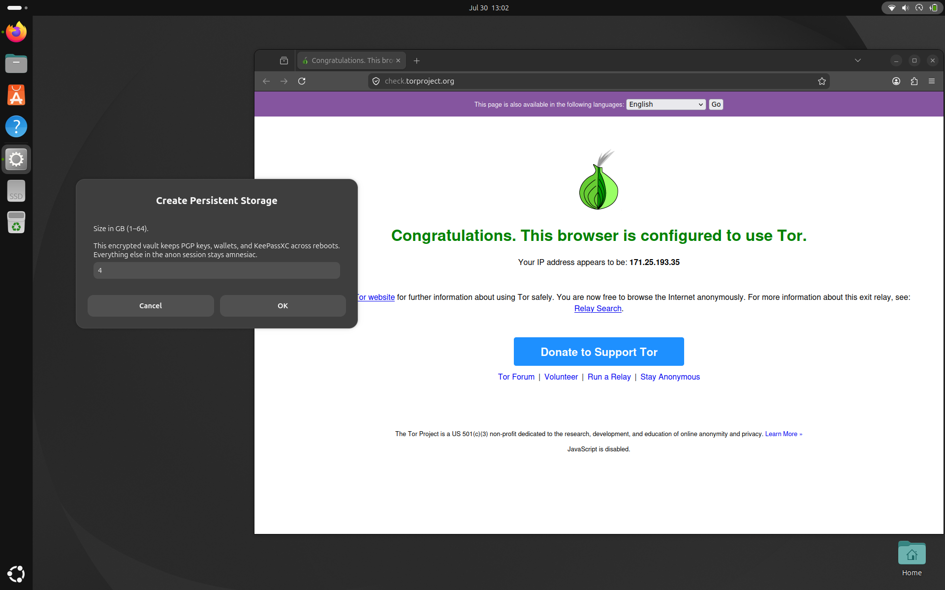The width and height of the screenshot is (945, 590).
Task: Focus the size in GB input field
Action: 217,270
